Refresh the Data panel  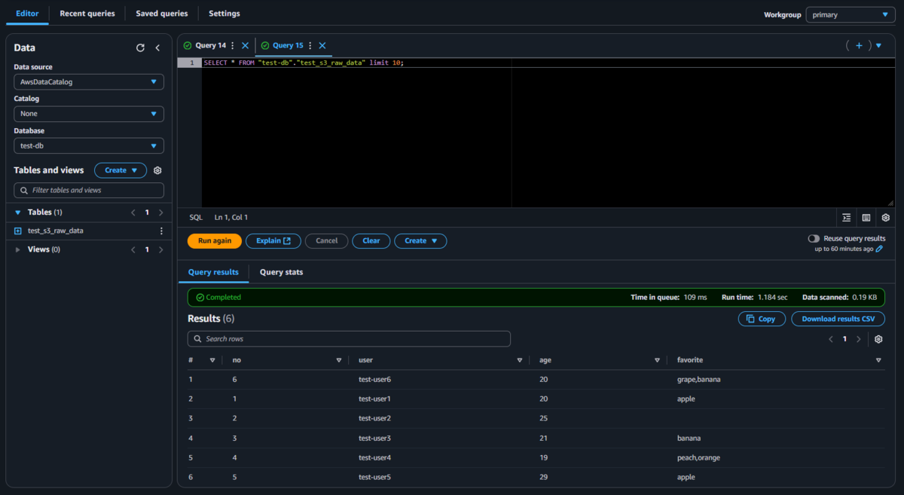tap(140, 47)
